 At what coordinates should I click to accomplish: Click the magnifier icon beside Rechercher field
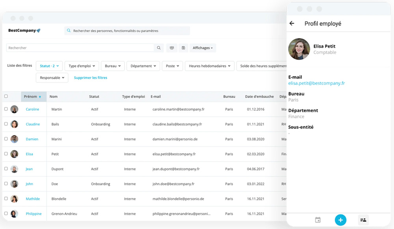pyautogui.click(x=159, y=48)
